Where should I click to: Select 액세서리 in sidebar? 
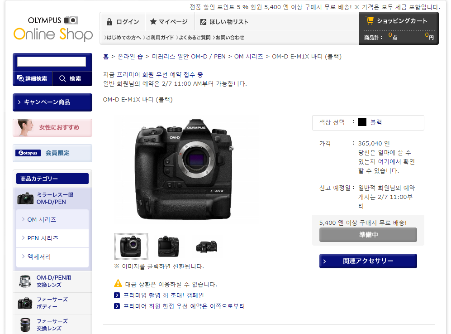[52, 257]
